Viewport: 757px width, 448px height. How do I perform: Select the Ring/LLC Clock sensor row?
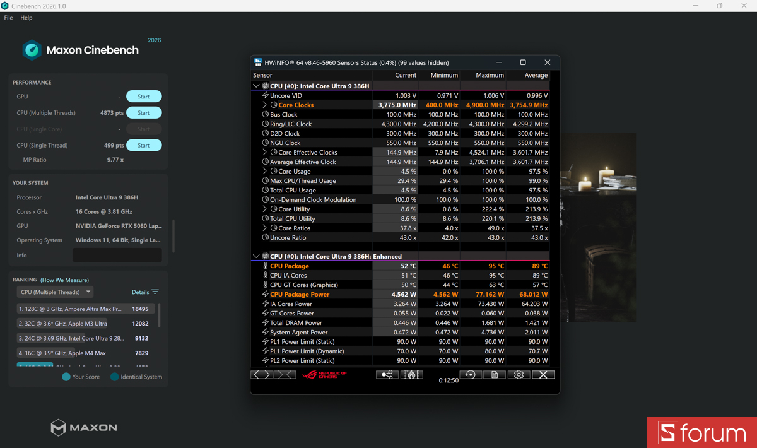pos(400,124)
